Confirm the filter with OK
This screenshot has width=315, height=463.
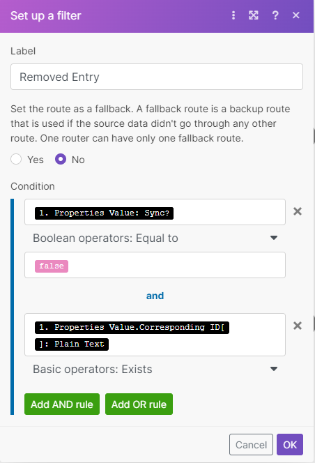point(290,444)
